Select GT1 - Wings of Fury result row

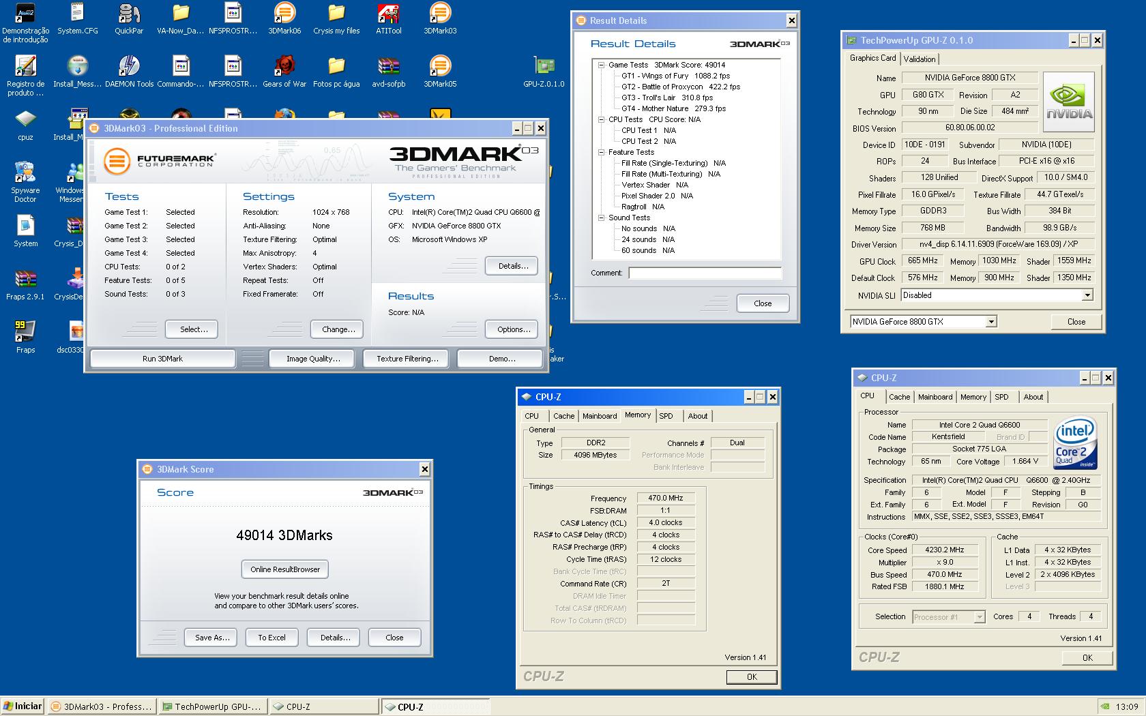click(675, 76)
